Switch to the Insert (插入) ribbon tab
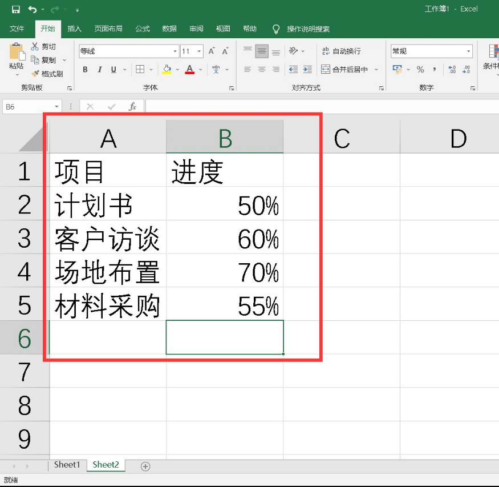 pyautogui.click(x=74, y=29)
